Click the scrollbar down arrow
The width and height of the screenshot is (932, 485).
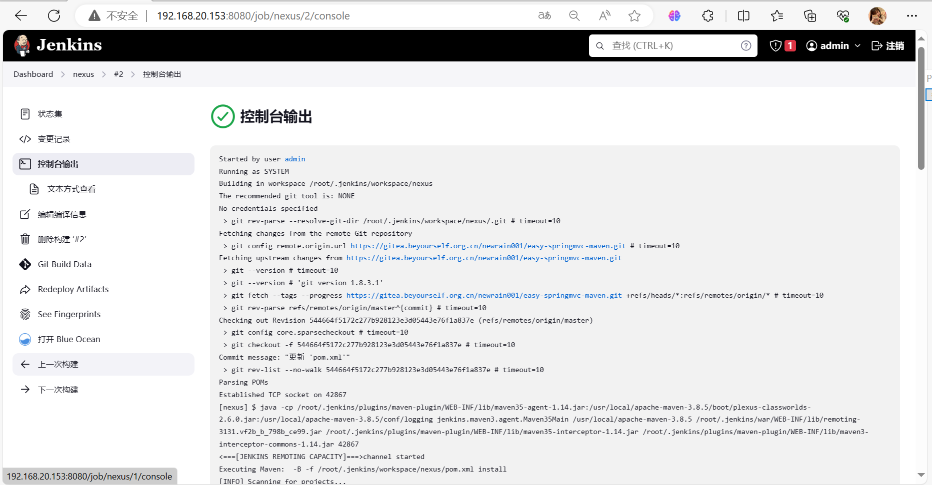coord(921,475)
